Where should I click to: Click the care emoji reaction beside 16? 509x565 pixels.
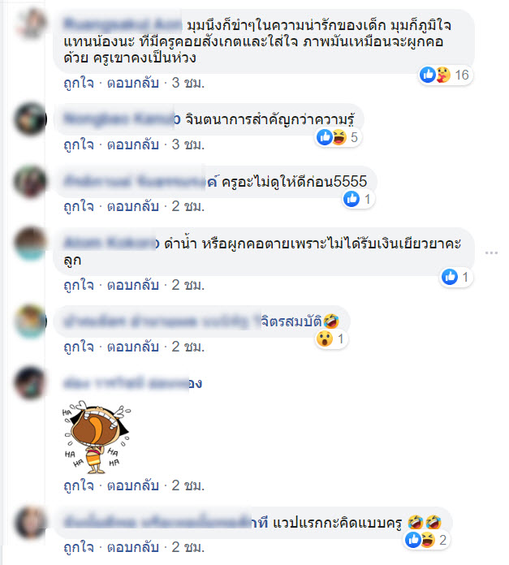click(443, 75)
